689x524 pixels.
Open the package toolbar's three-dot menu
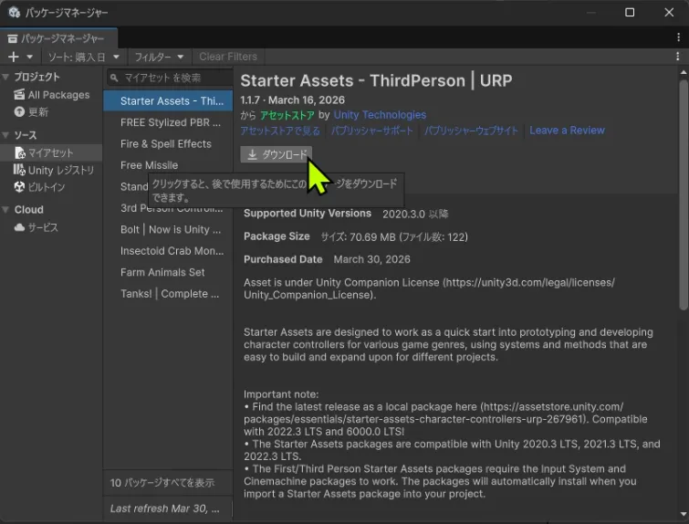point(677,57)
